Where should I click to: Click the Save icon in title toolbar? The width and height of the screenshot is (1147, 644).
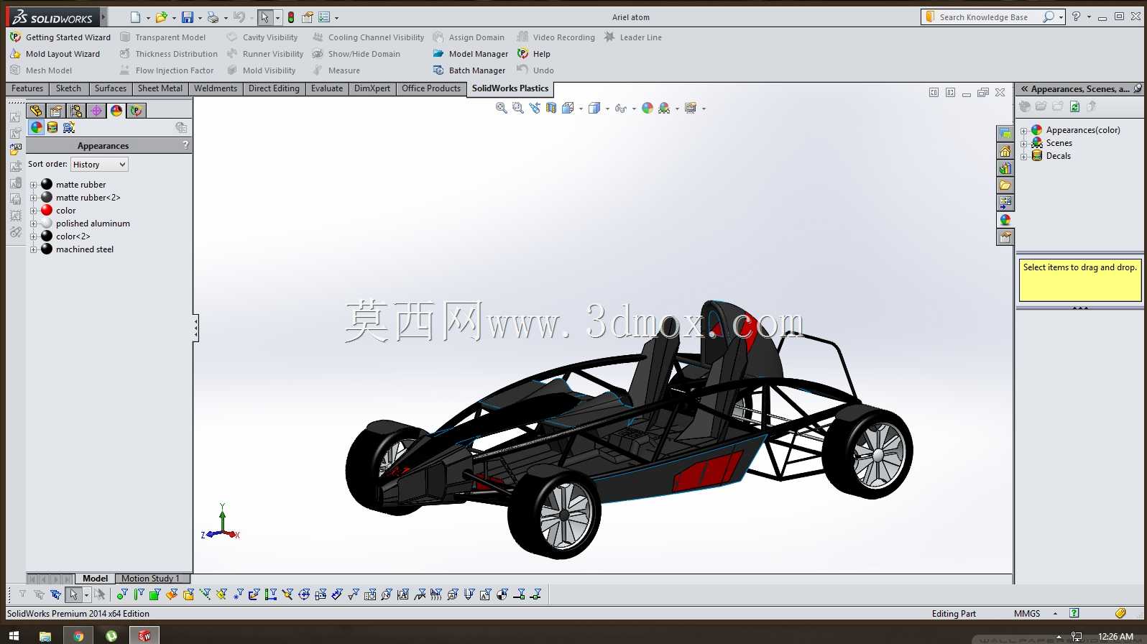click(188, 17)
